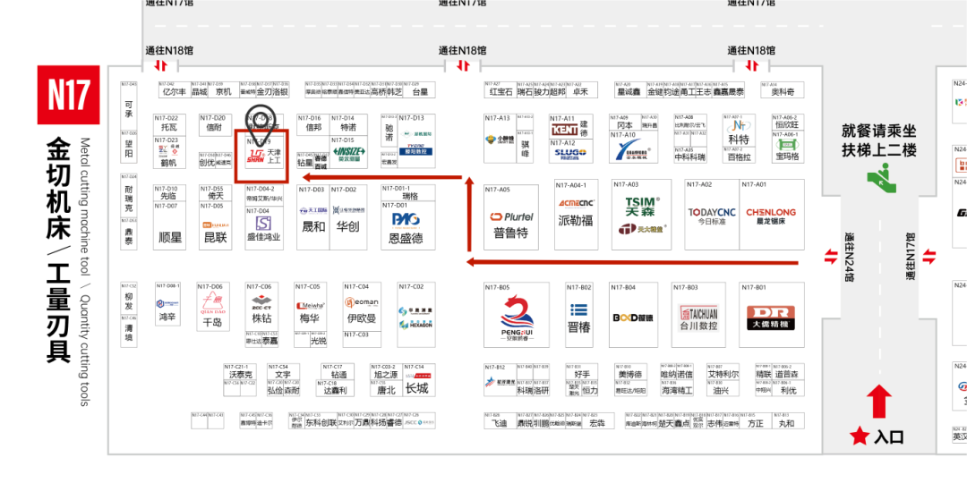Image resolution: width=967 pixels, height=500 pixels.
Task: Click the 光锐 booth label
Action: pyautogui.click(x=318, y=340)
